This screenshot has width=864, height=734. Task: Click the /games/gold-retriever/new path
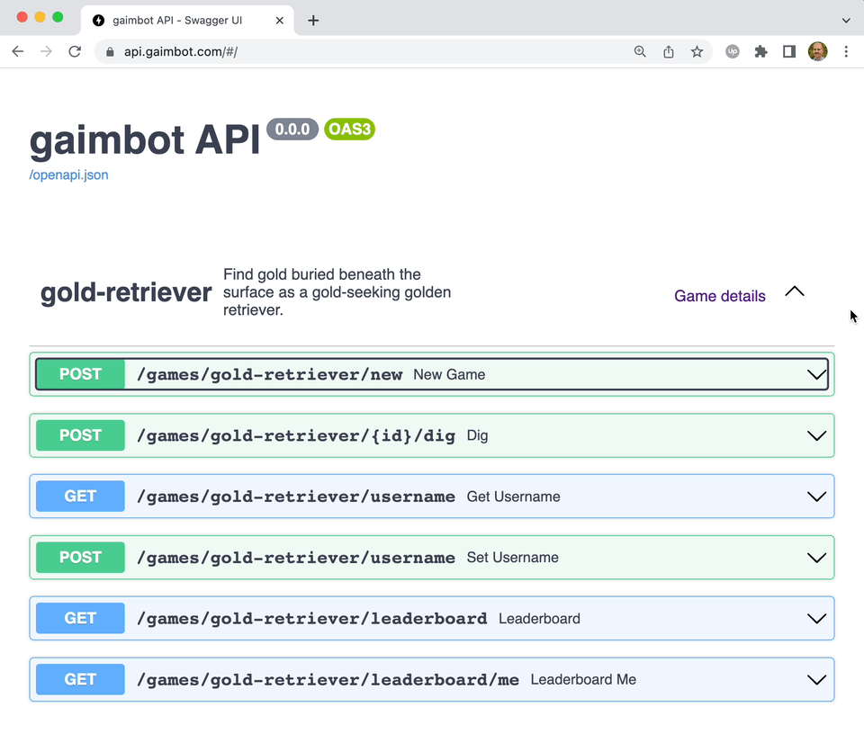pyautogui.click(x=269, y=375)
